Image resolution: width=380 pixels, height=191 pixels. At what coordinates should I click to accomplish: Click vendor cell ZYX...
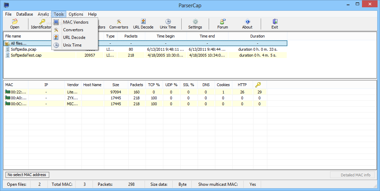[72, 98]
